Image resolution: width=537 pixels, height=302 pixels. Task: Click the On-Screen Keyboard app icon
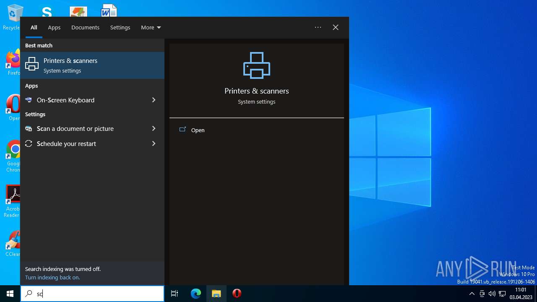(x=29, y=100)
